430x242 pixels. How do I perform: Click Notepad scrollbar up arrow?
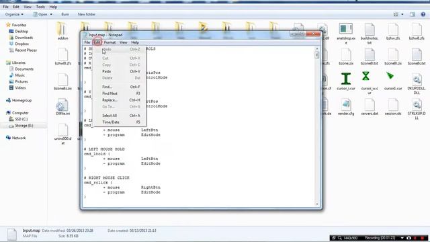point(316,48)
